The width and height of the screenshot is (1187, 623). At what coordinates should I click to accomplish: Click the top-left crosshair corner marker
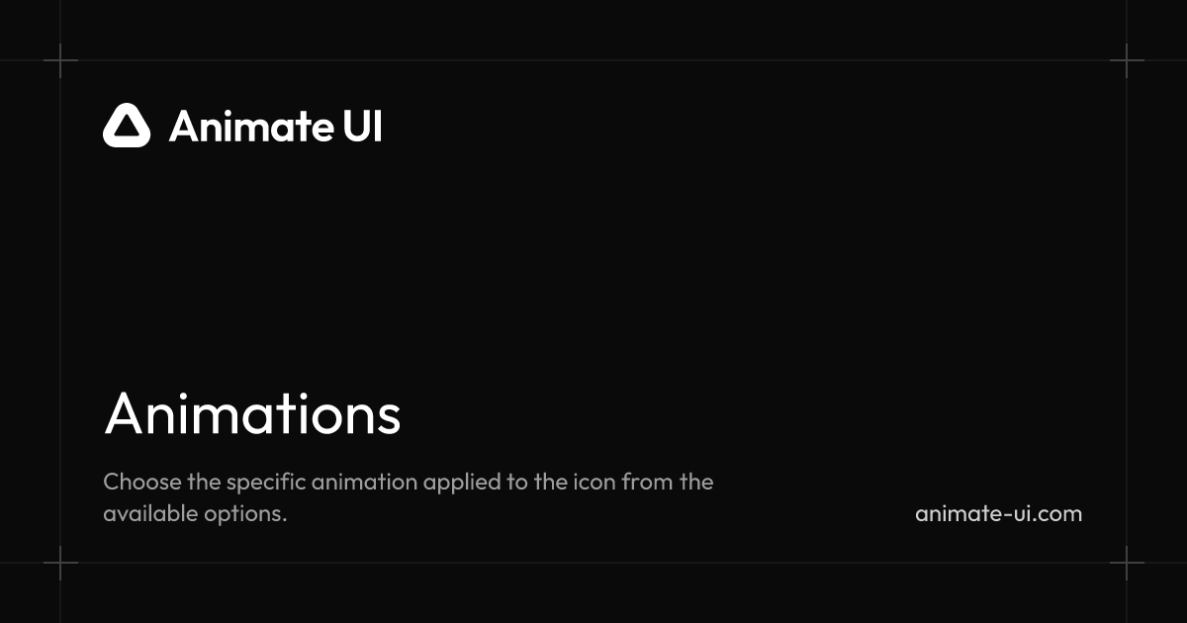click(60, 60)
